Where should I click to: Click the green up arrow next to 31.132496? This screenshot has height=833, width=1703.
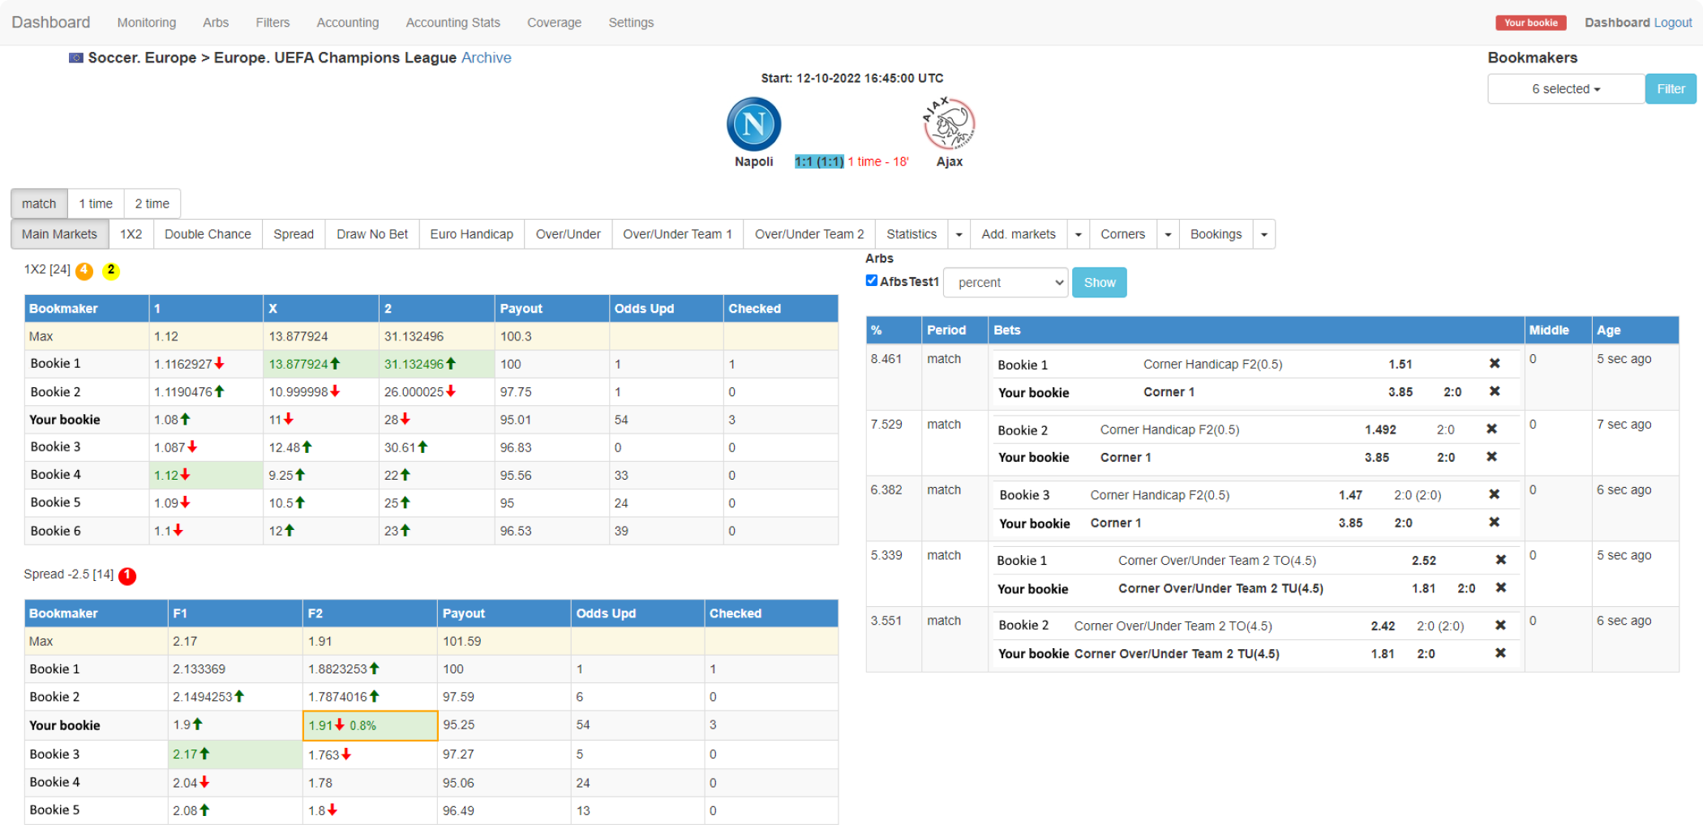point(451,364)
